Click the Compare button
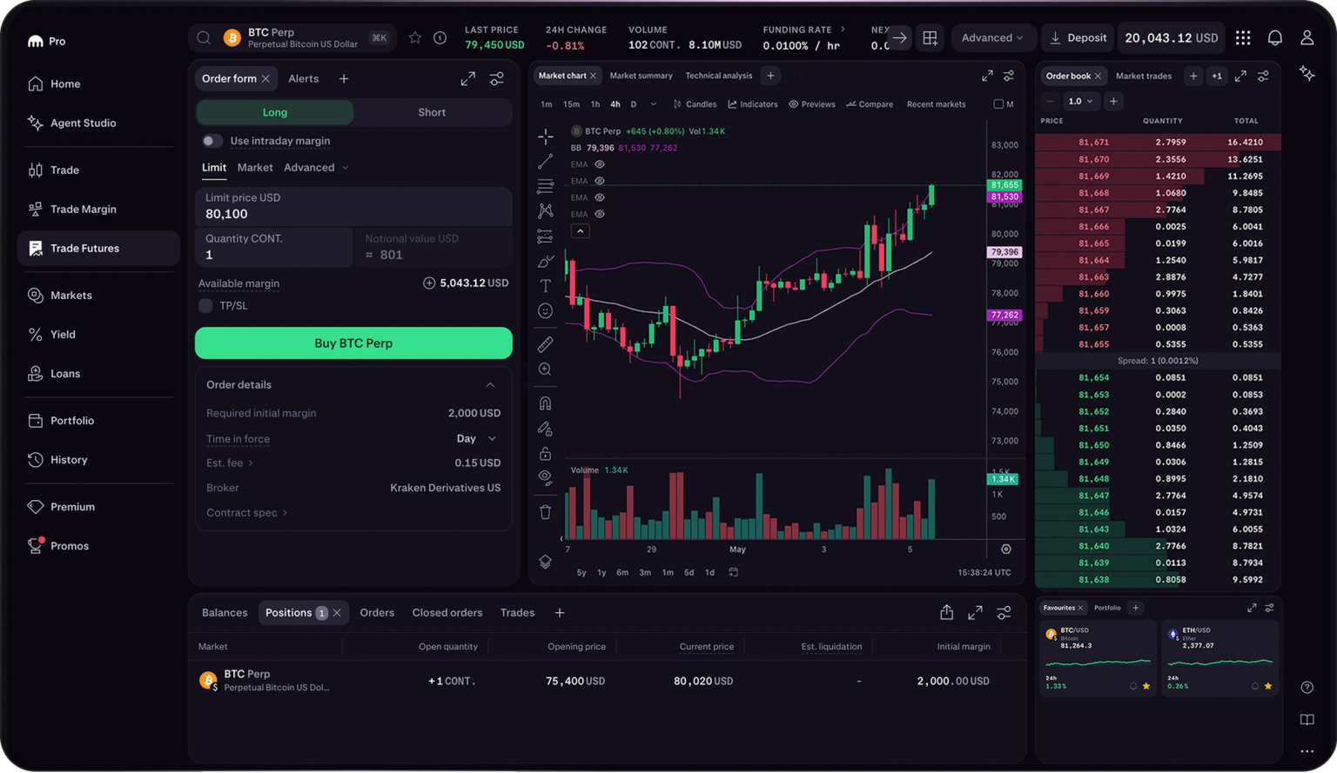 (870, 104)
